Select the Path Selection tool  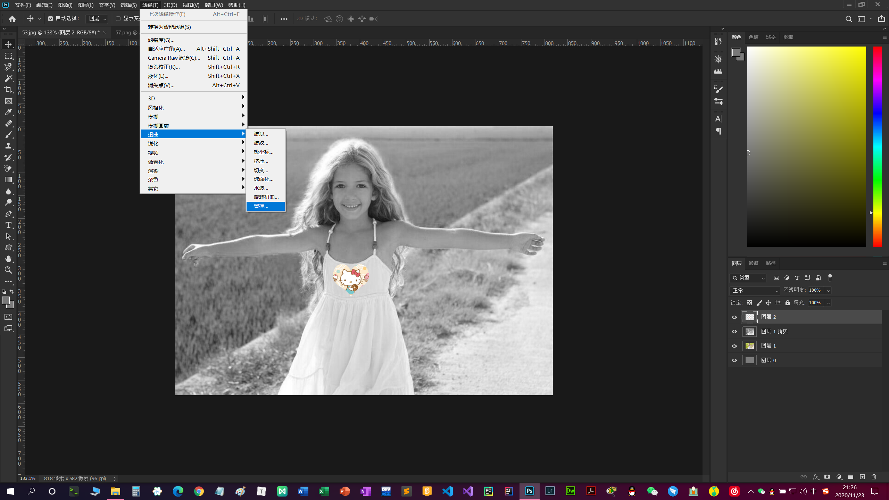[x=8, y=236]
